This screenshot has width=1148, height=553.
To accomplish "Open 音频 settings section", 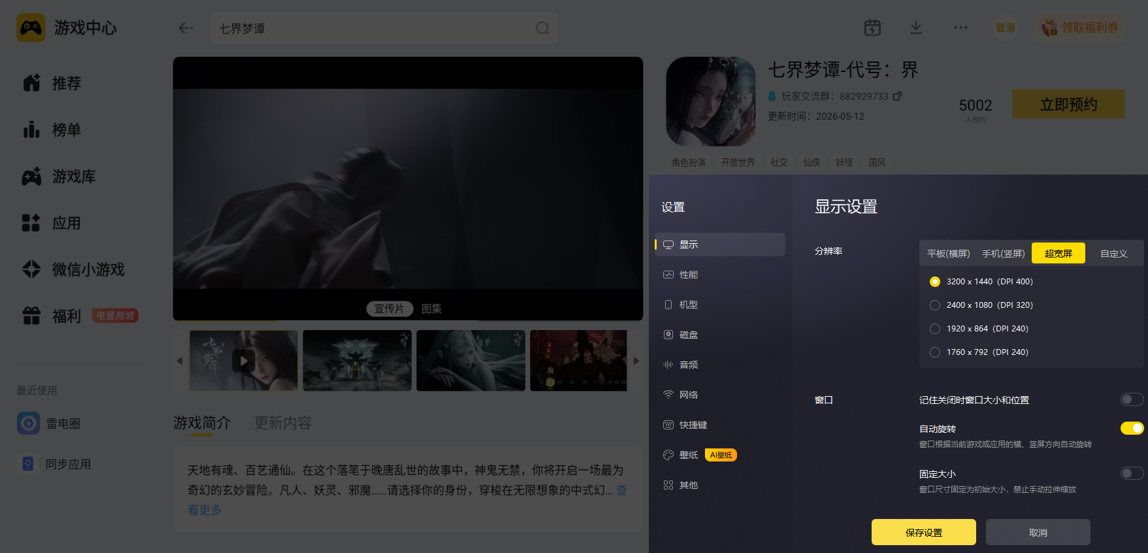I will [720, 365].
